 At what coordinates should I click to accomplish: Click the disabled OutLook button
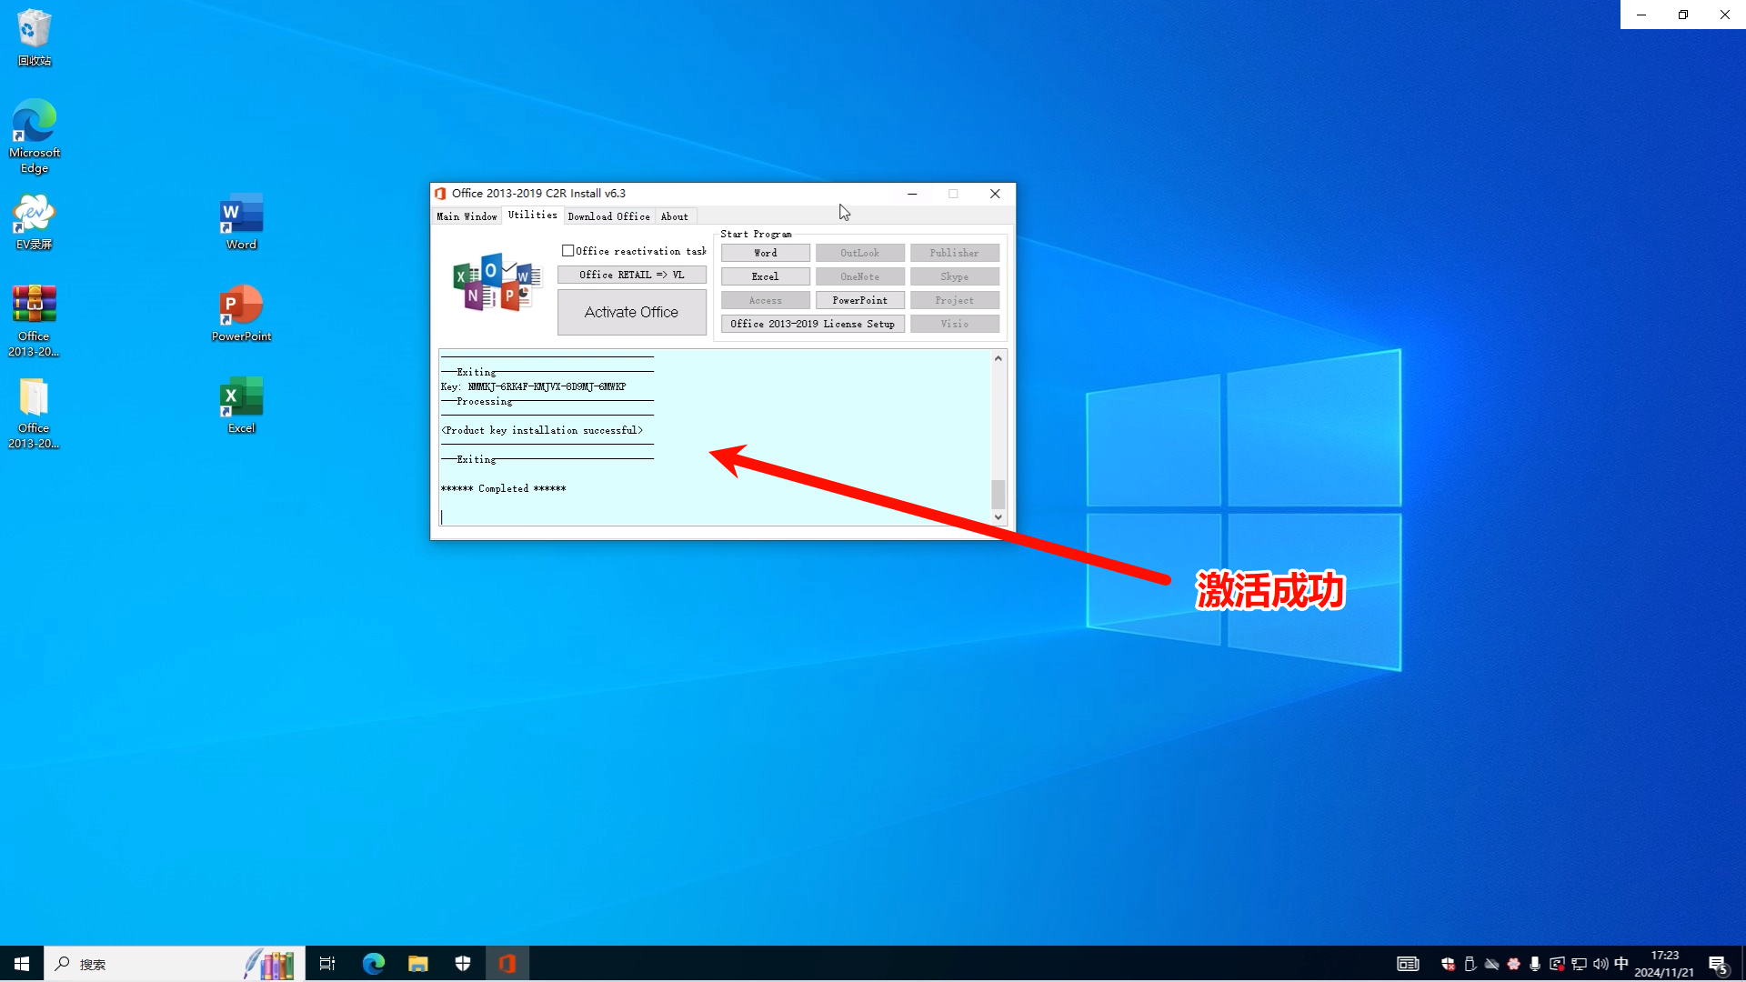click(x=859, y=253)
